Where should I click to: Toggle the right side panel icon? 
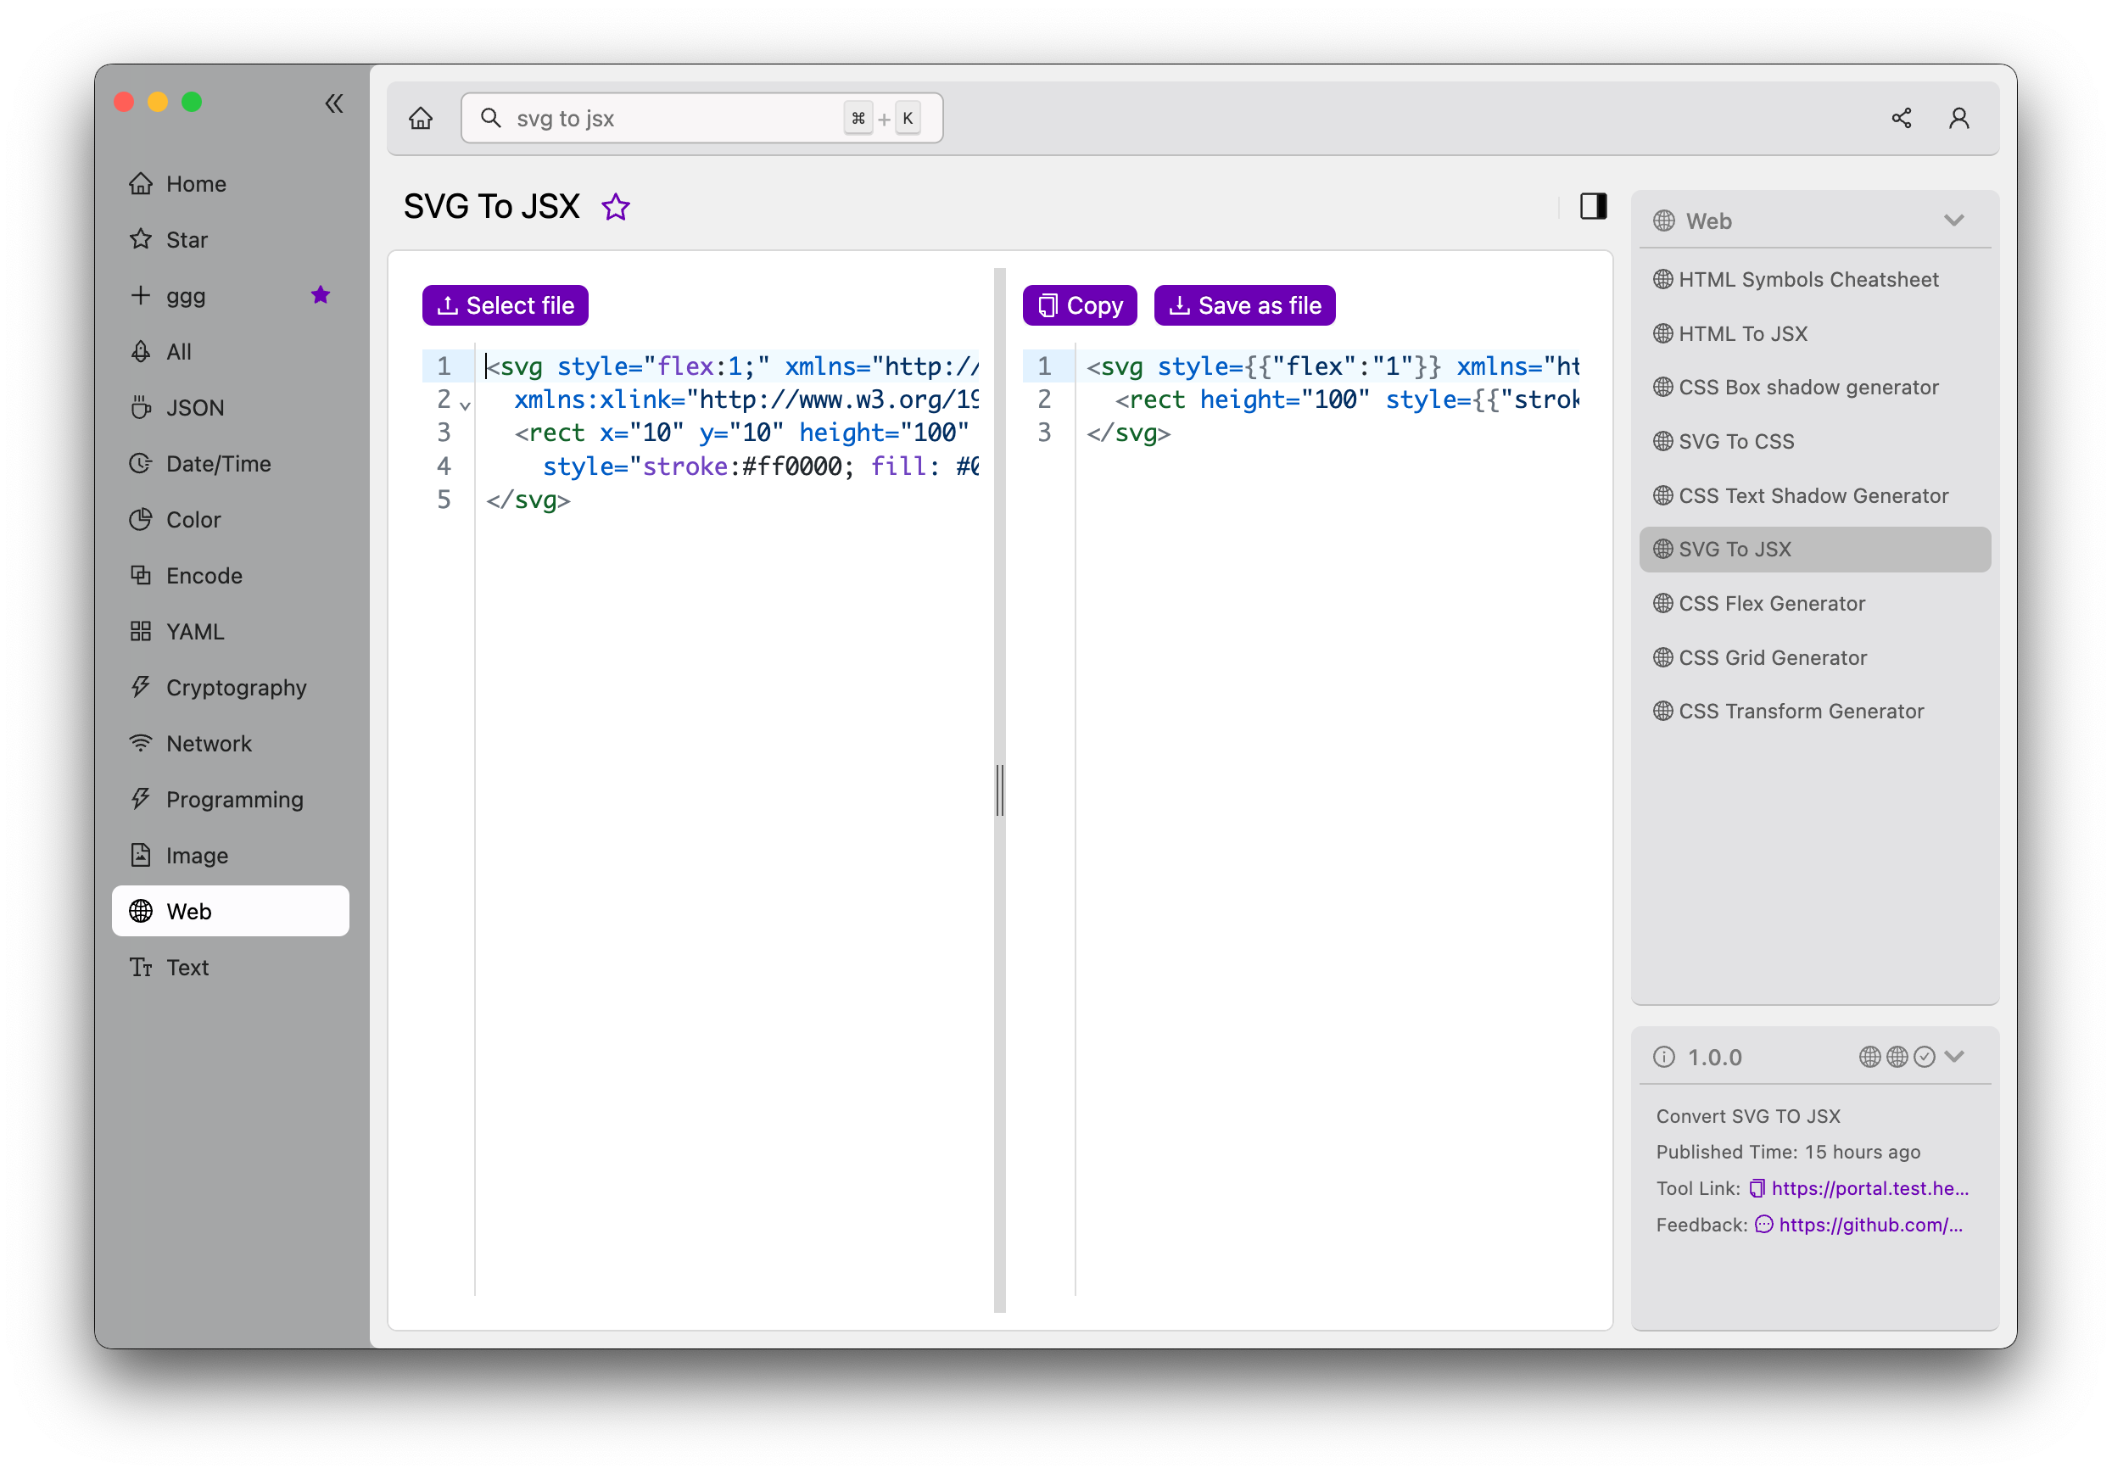coord(1593,206)
